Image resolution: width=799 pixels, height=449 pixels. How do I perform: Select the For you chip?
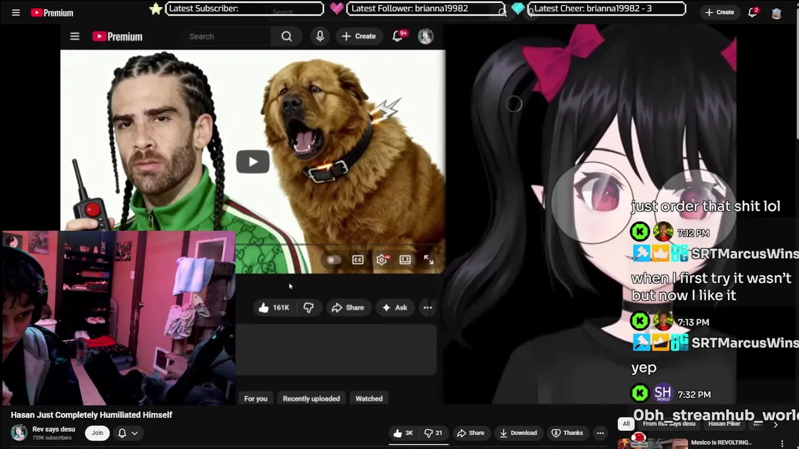(x=255, y=398)
